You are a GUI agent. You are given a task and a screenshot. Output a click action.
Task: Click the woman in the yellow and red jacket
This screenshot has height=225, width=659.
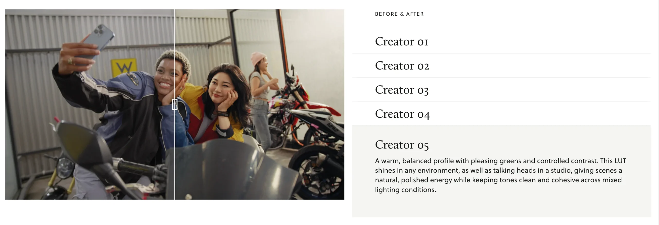(219, 103)
